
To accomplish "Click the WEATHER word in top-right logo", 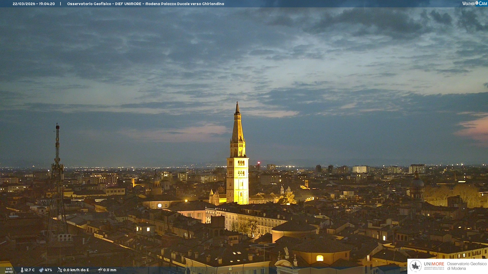I will [468, 4].
